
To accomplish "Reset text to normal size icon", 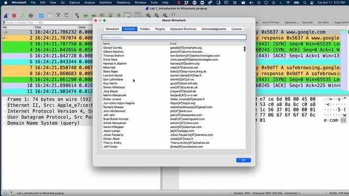I will pos(165,16).
